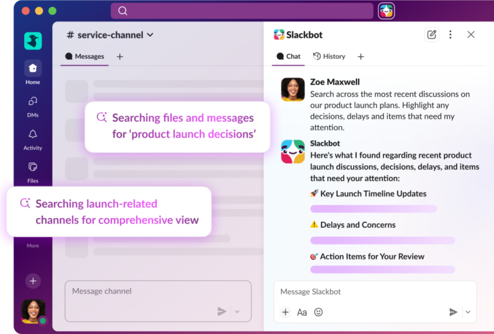Select the Messages tab

[x=84, y=57]
